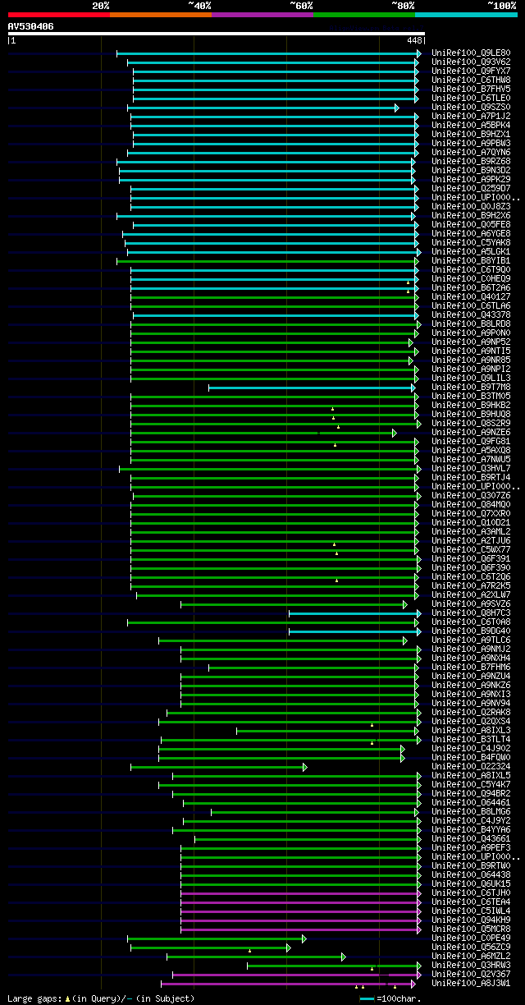
Task: Click the UniRef100_Q8H7C3 label
Action: [x=471, y=613]
